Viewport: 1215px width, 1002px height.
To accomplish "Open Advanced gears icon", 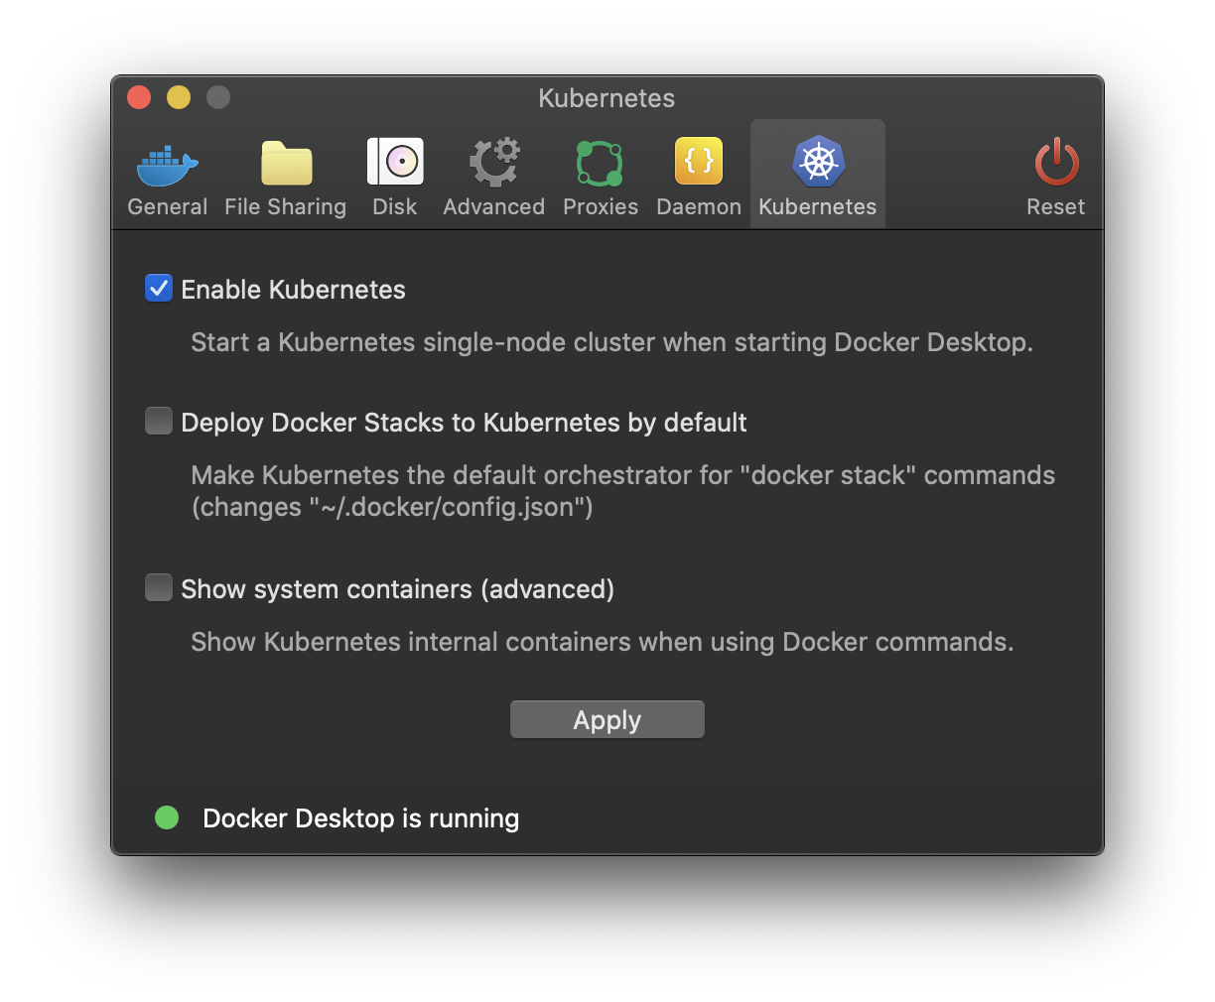I will point(494,162).
